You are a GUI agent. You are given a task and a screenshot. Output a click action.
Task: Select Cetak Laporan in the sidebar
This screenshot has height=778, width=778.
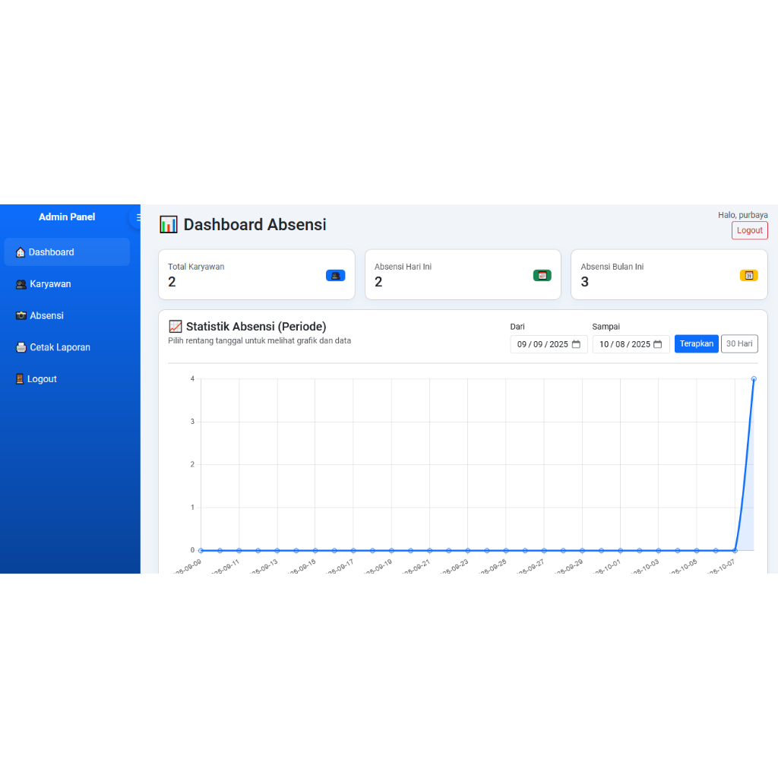tap(67, 347)
